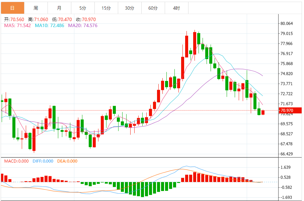The image size is (304, 201).
Task: Click the 1.639 MACD axis label
Action: (x=286, y=167)
